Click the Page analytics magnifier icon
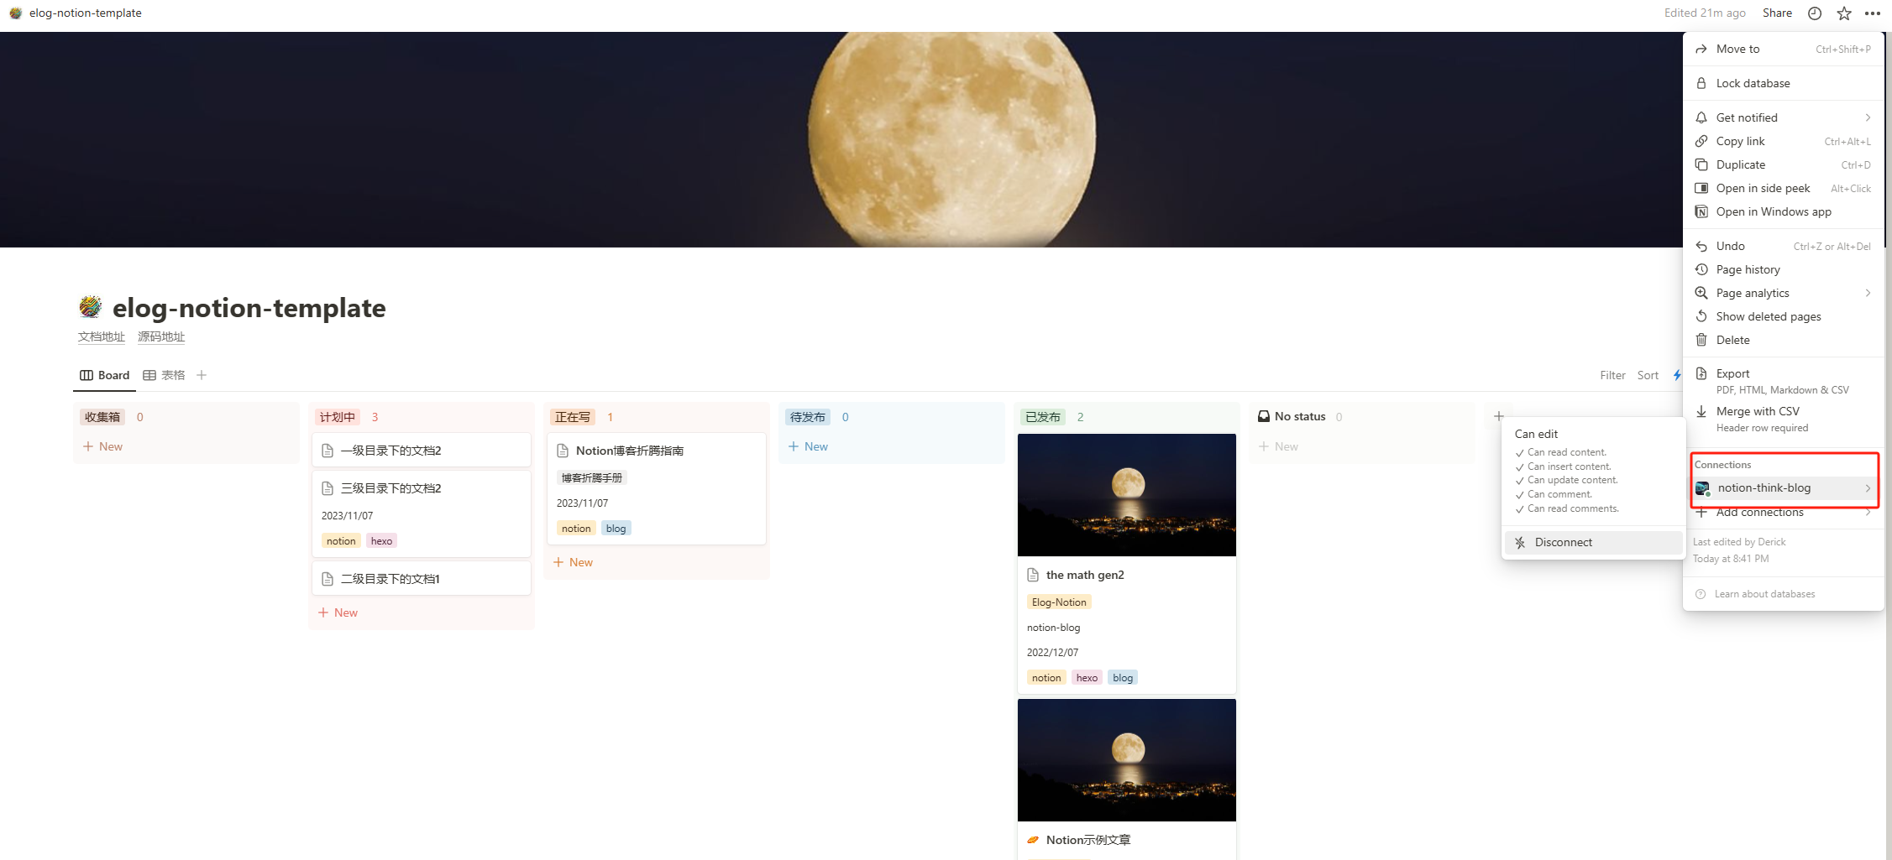The width and height of the screenshot is (1892, 860). [1701, 293]
